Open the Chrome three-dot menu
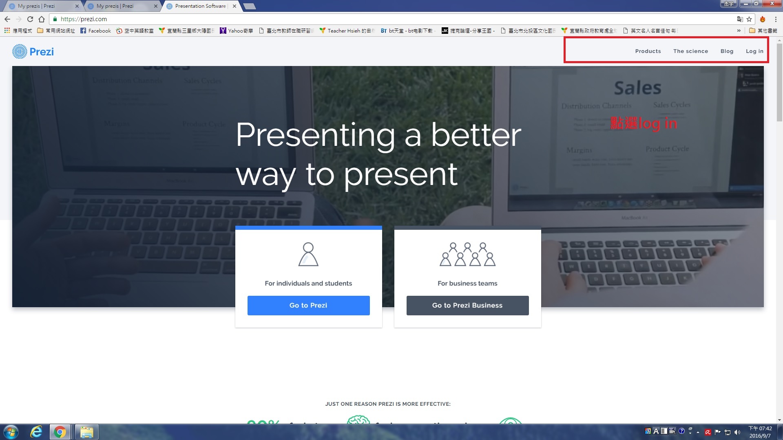The image size is (783, 440). [x=776, y=19]
